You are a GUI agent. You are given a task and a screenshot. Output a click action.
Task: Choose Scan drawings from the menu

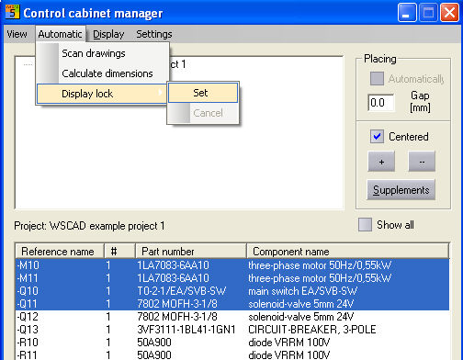pyautogui.click(x=103, y=53)
